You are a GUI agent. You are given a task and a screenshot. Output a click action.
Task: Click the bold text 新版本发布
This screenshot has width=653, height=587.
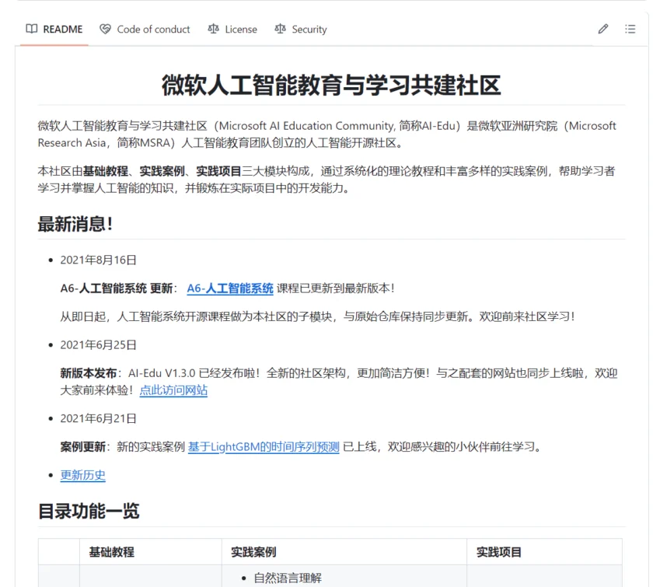pos(89,373)
